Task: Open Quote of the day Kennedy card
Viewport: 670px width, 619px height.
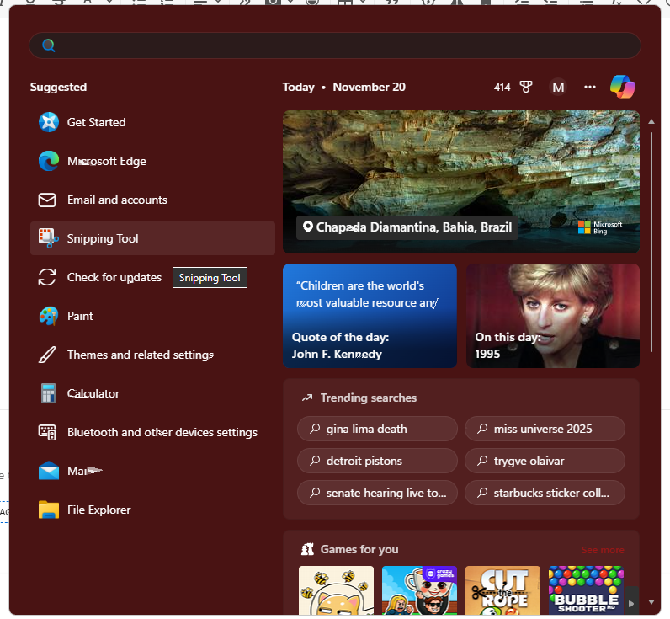Action: [370, 316]
